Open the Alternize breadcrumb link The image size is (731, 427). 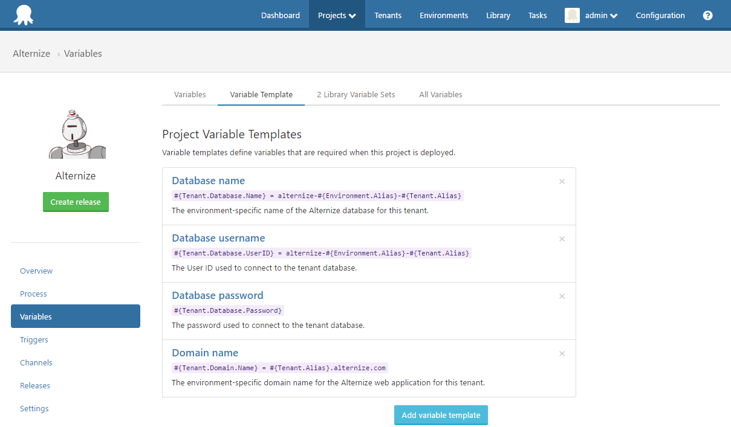(31, 53)
